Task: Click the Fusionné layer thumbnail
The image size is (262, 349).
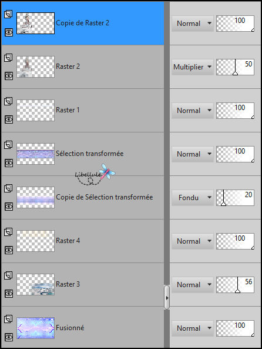Action: click(x=36, y=328)
